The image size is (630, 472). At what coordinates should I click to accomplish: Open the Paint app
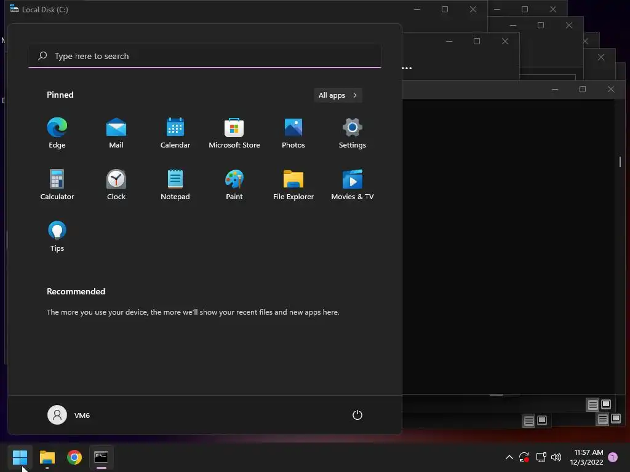[x=234, y=184]
